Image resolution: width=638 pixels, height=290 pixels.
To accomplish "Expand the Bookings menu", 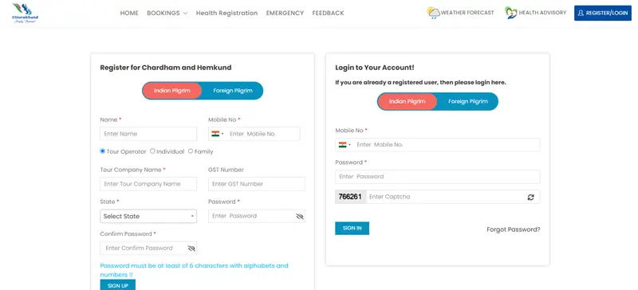I will (167, 13).
